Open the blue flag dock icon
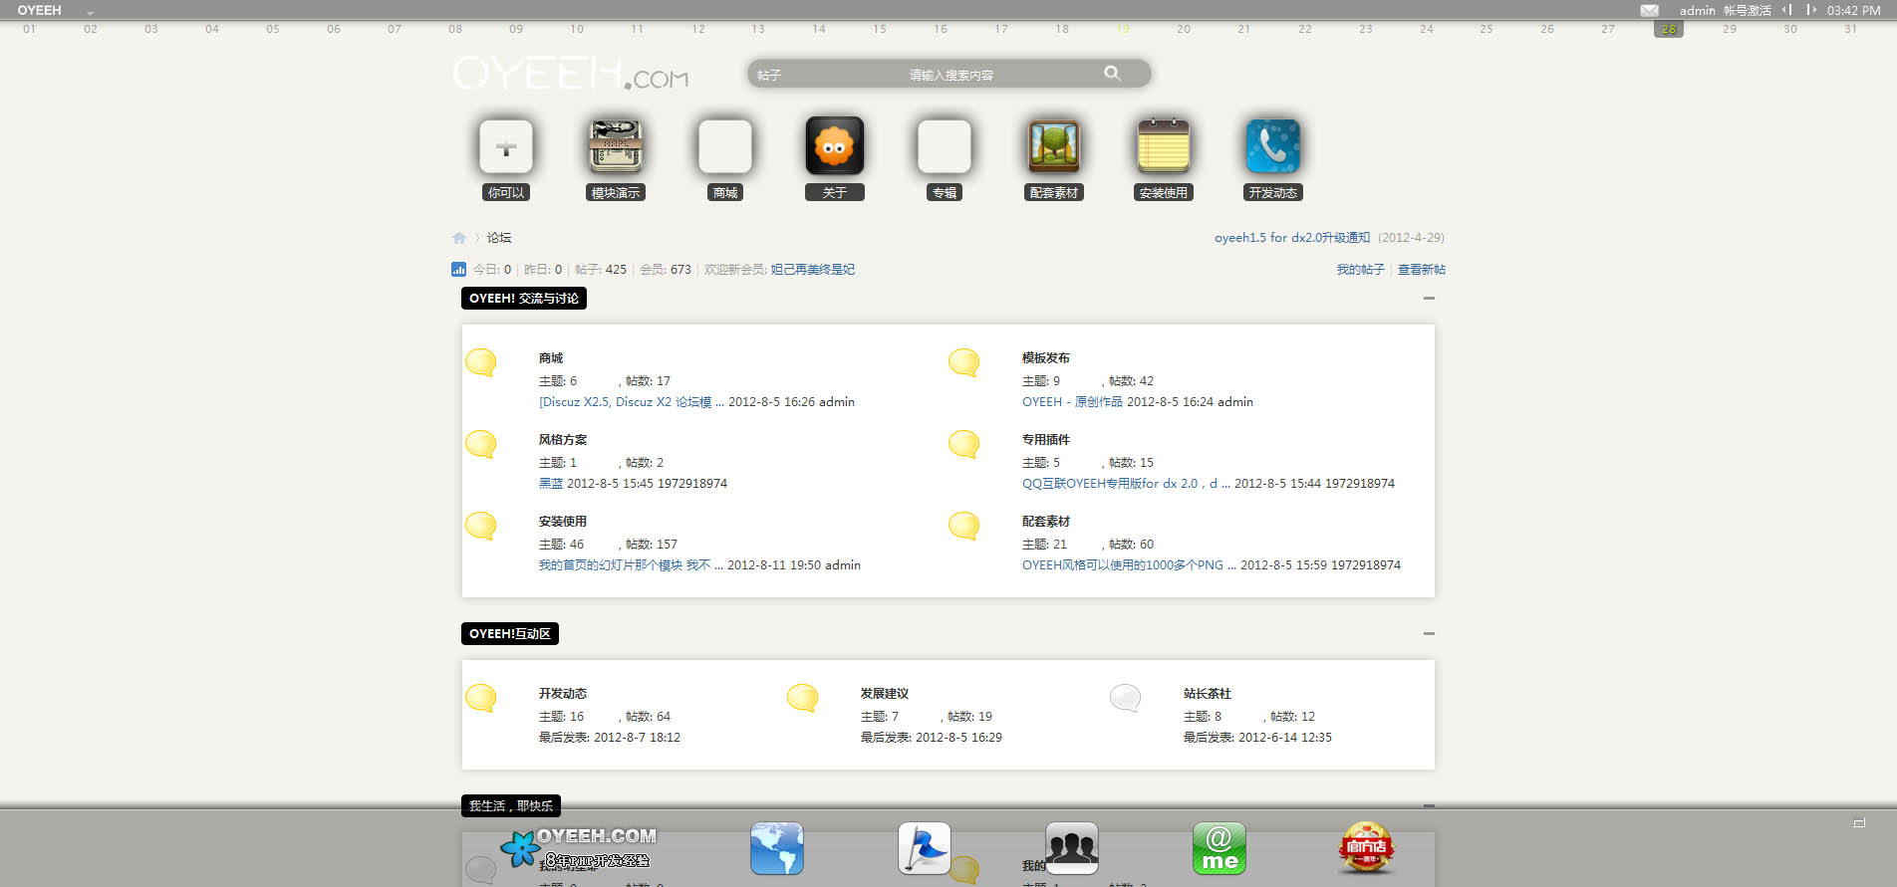 pyautogui.click(x=925, y=848)
